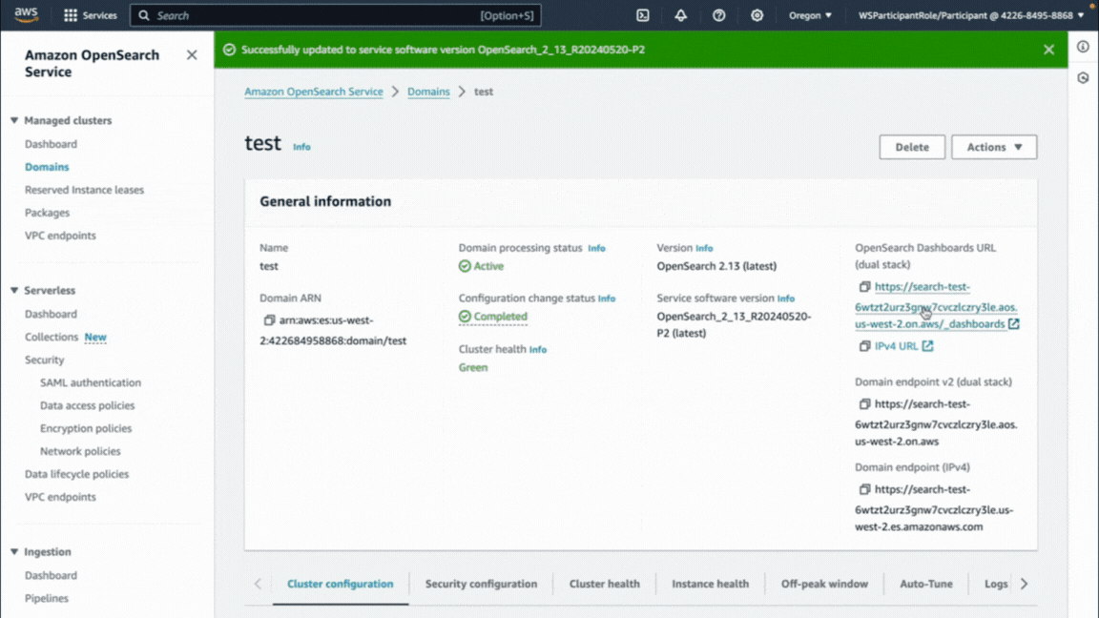Open the settings gear icon

pyautogui.click(x=757, y=15)
